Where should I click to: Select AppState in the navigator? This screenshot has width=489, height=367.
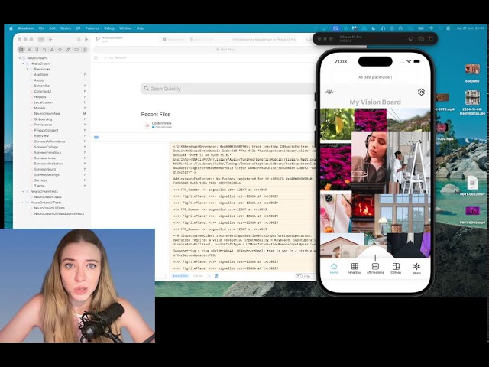[x=40, y=75]
